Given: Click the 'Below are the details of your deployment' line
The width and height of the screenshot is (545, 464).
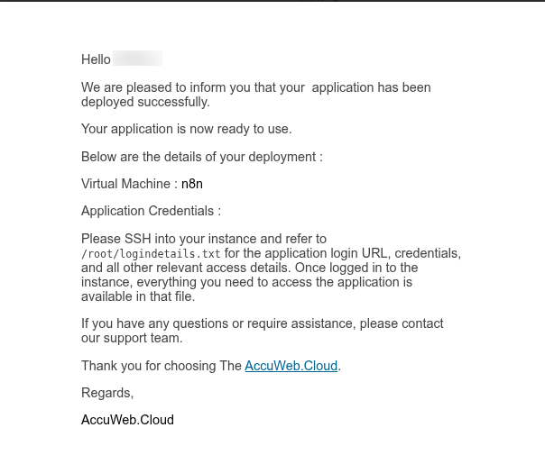Looking at the screenshot, I should point(202,157).
